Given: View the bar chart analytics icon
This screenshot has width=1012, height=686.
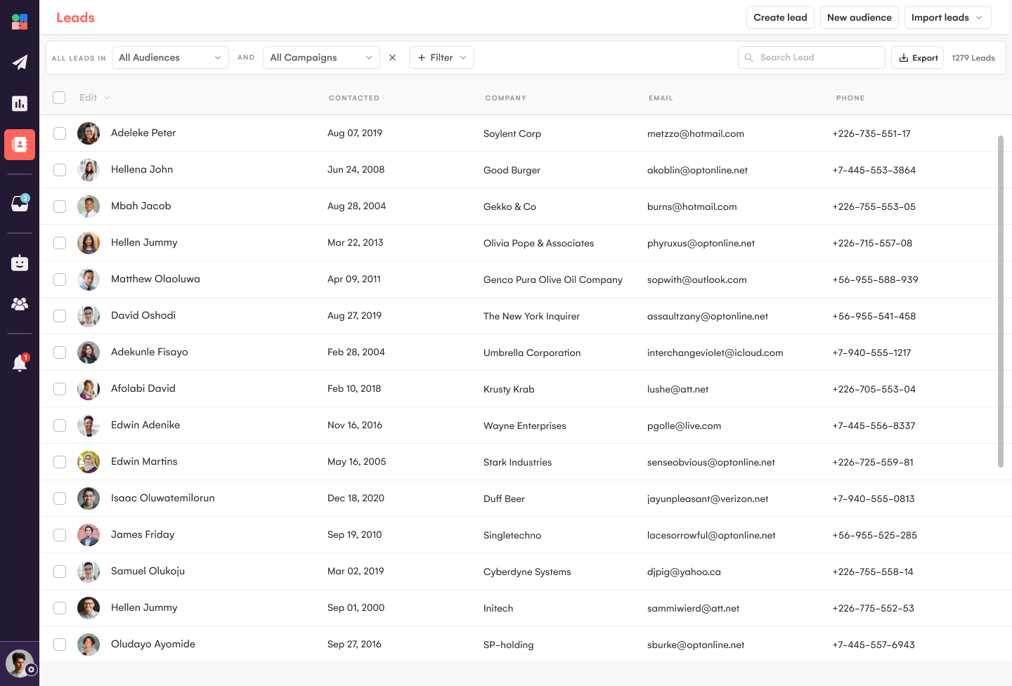Looking at the screenshot, I should pyautogui.click(x=20, y=103).
